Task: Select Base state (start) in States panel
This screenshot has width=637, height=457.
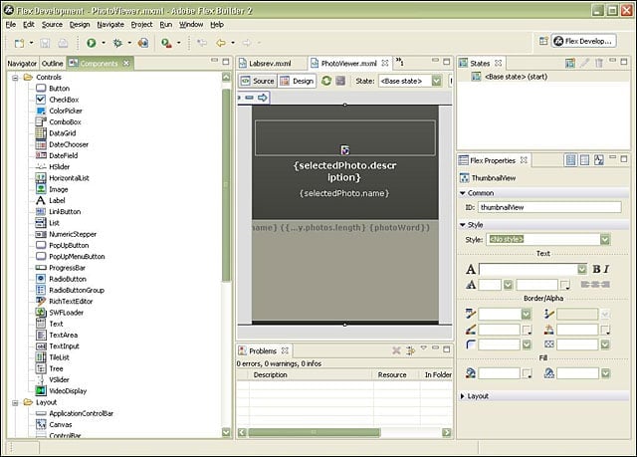Action: (x=516, y=77)
